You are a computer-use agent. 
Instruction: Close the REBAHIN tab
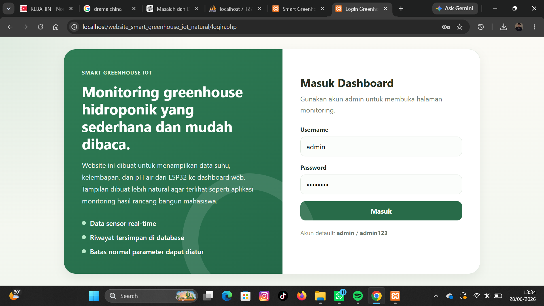click(71, 9)
